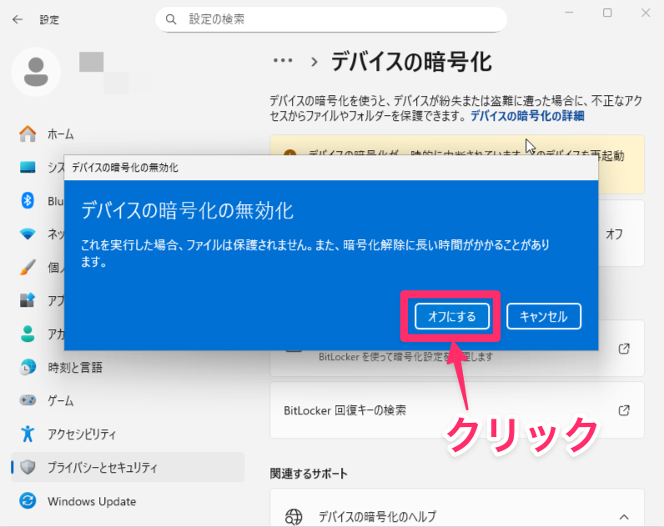Select the Bluetooth icon in sidebar

pyautogui.click(x=28, y=200)
